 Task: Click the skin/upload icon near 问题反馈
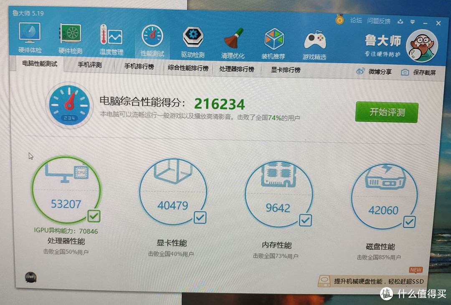[400, 22]
